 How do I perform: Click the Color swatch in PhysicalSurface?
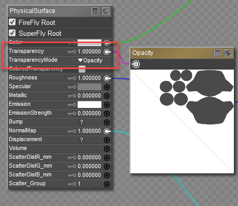tap(90, 43)
